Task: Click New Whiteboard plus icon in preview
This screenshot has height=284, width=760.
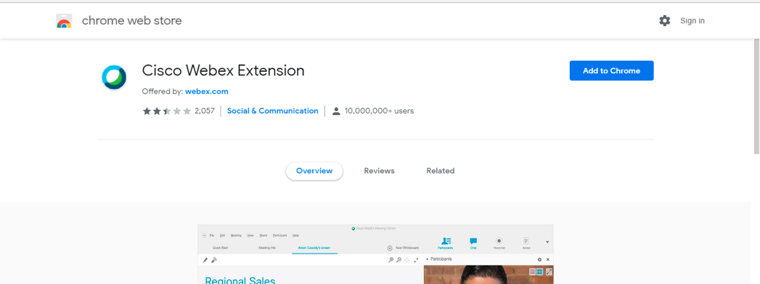Action: 390,248
